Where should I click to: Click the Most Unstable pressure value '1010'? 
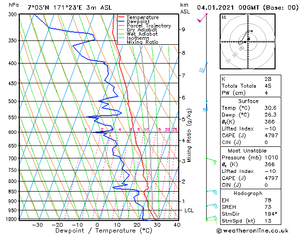pyautogui.click(x=271, y=157)
